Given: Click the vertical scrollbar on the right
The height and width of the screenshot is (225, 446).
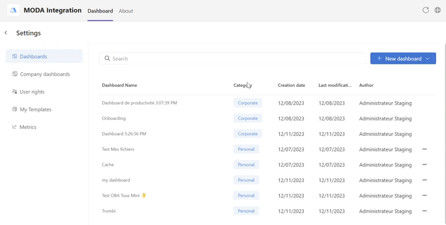Looking at the screenshot, I should pos(445,133).
